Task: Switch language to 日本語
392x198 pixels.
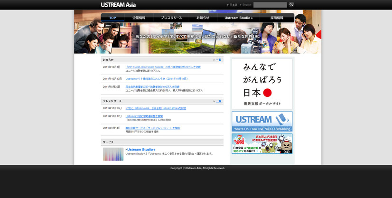Action: 233,5
